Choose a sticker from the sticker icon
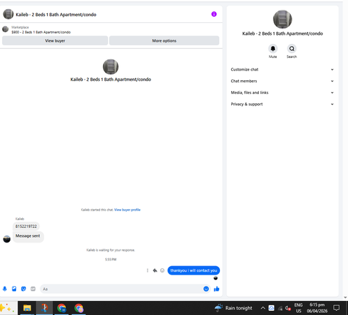The image size is (348, 315). pos(24,289)
